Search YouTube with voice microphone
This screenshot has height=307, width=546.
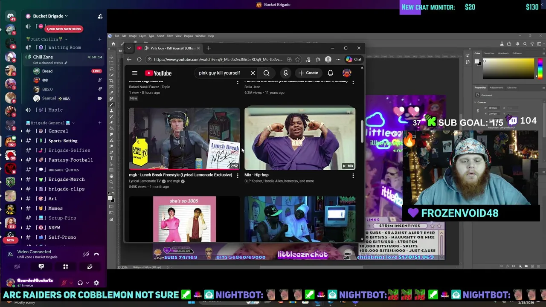[286, 73]
